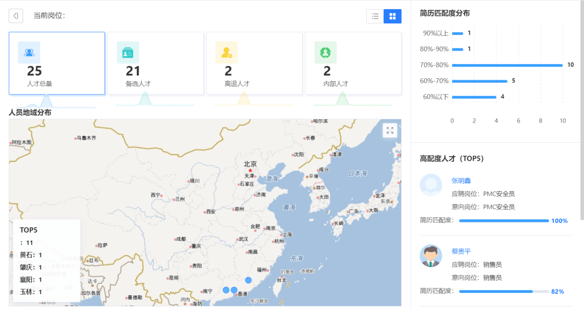
Task: Open 张明鑫 candidate profile link
Action: pos(461,181)
